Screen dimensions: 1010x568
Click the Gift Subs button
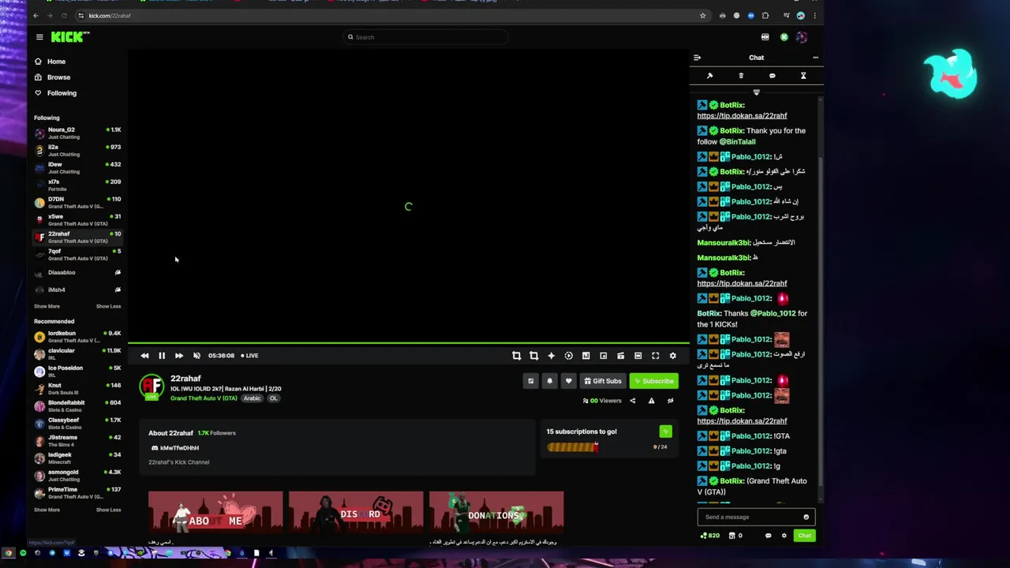tap(603, 381)
